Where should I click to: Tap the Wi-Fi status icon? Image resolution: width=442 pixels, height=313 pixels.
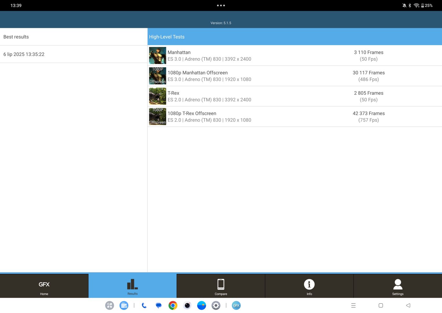[x=417, y=6]
